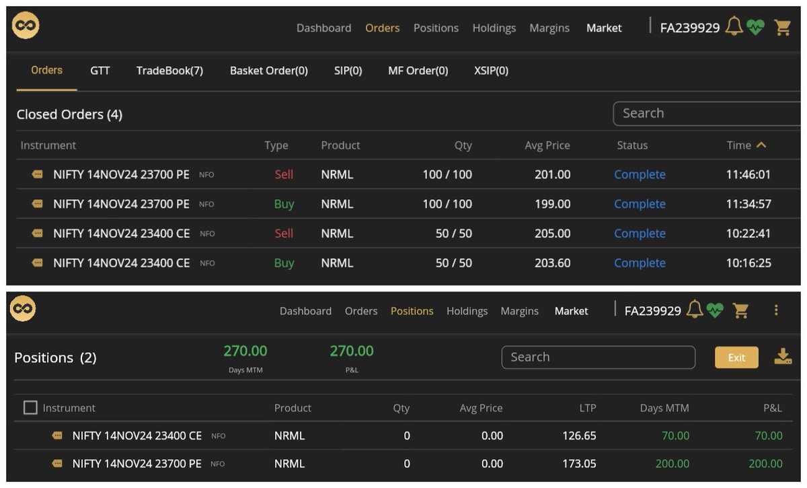Go to Dashboard in the Positions window
Screen dimensions: 807x488
click(306, 311)
